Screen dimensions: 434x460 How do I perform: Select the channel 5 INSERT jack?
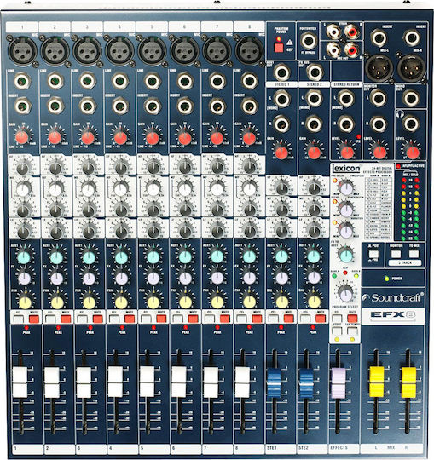point(153,106)
